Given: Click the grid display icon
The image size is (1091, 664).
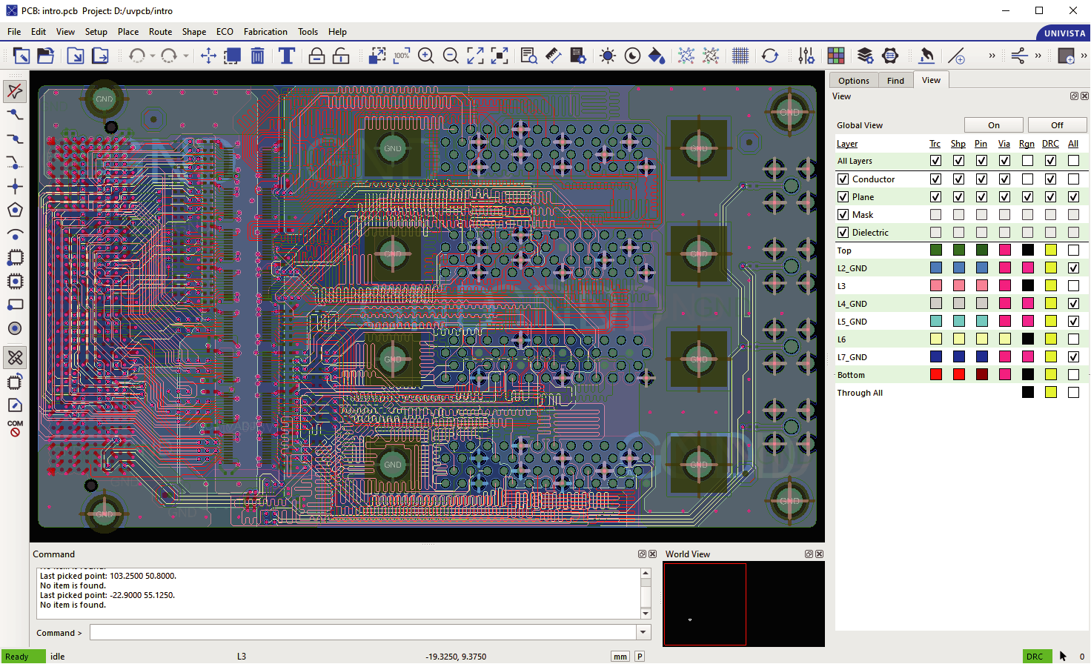Looking at the screenshot, I should click(740, 56).
